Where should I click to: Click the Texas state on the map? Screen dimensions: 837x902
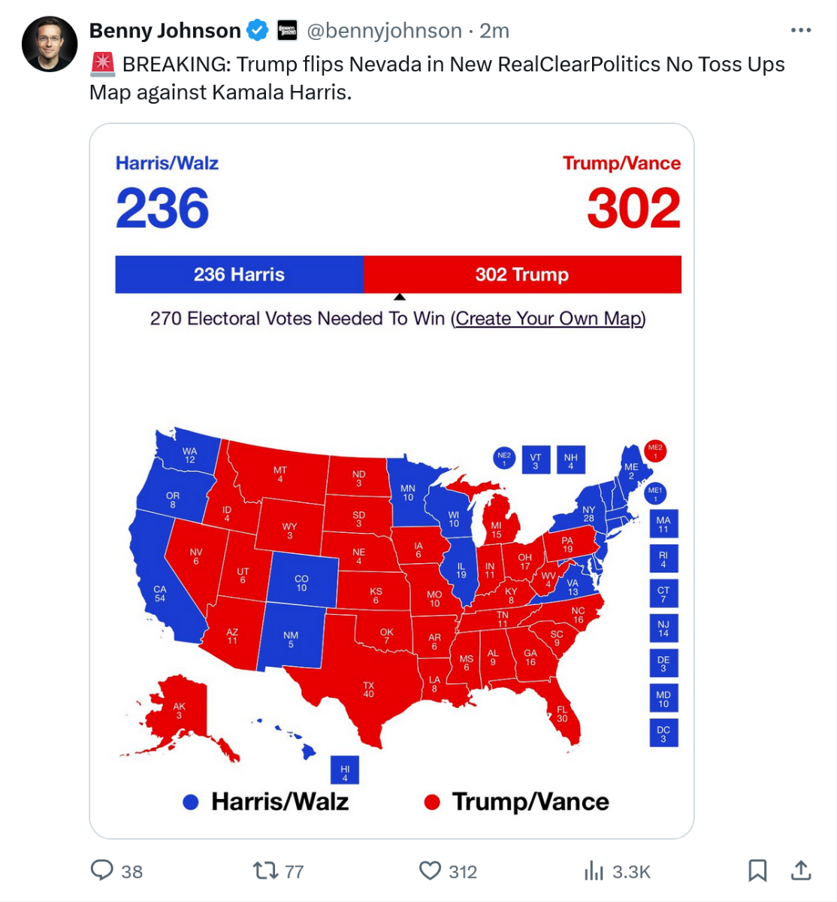(x=368, y=689)
